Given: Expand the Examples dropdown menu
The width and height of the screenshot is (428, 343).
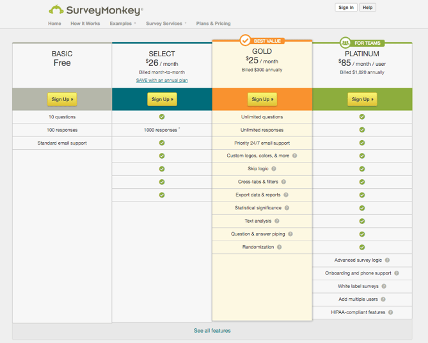Looking at the screenshot, I should 123,24.
